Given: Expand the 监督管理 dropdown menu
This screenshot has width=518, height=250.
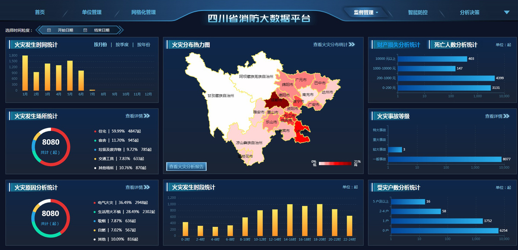Looking at the screenshot, I should (366, 12).
